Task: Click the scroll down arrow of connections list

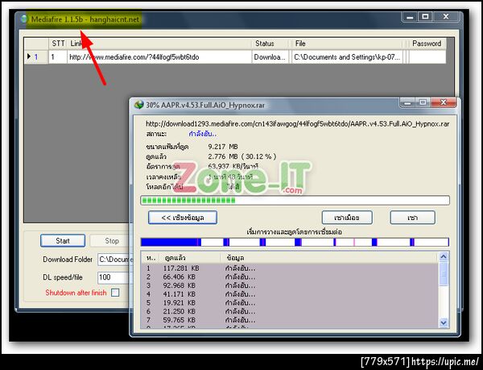Action: [444, 322]
